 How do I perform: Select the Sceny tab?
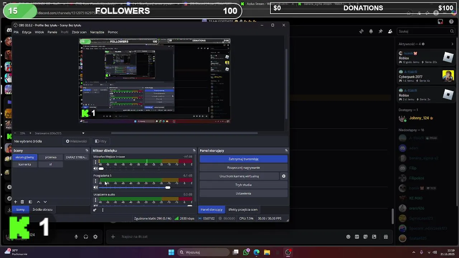tap(20, 210)
